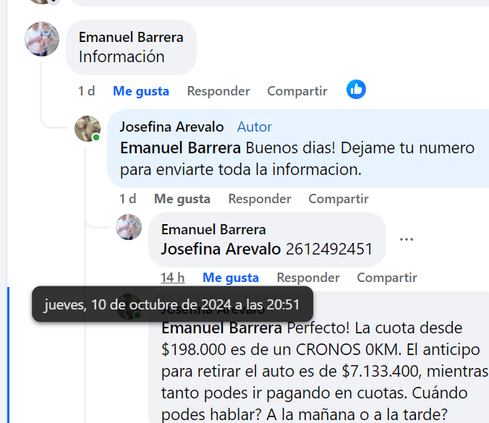Click Compartir under the 2612492451 comment
The image size is (489, 423).
[x=387, y=278]
